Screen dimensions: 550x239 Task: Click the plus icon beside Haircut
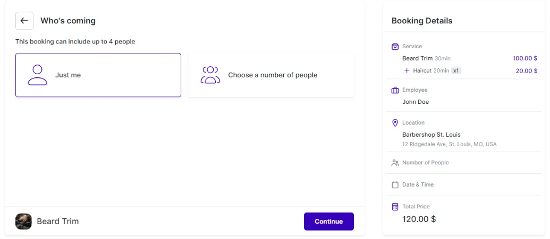[x=407, y=70]
